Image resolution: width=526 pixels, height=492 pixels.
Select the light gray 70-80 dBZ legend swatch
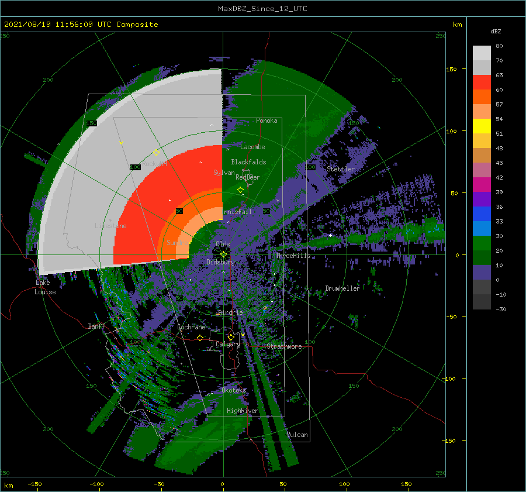point(482,53)
